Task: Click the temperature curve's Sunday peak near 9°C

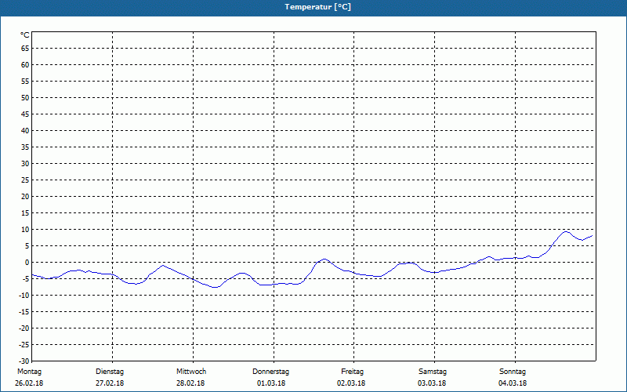Action: 566,231
